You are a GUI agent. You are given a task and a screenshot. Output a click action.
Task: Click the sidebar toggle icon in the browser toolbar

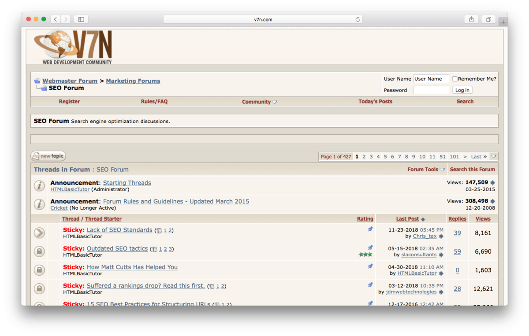pyautogui.click(x=81, y=19)
